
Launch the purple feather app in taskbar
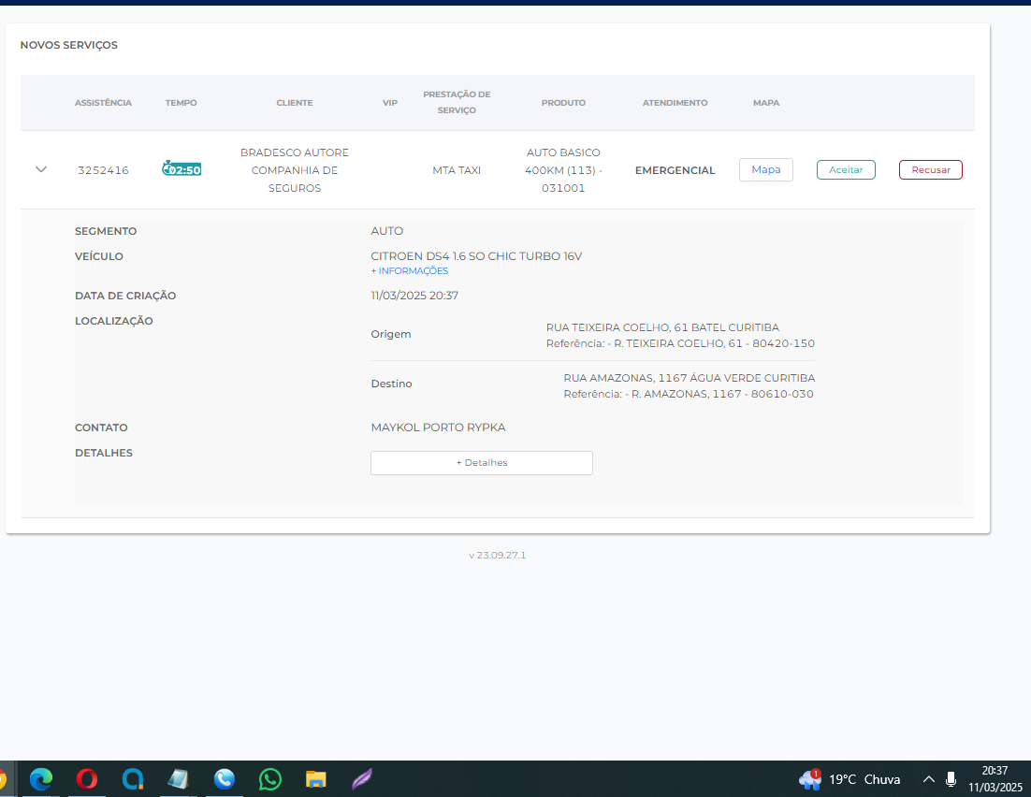pyautogui.click(x=362, y=778)
